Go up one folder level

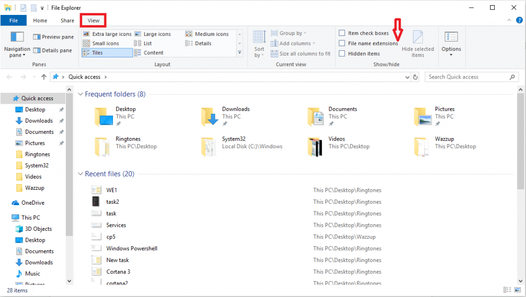[44, 77]
